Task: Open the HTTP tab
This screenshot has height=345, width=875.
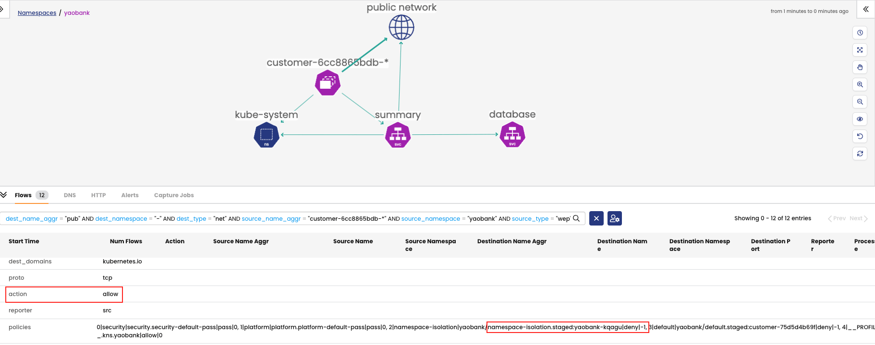Action: coord(98,195)
